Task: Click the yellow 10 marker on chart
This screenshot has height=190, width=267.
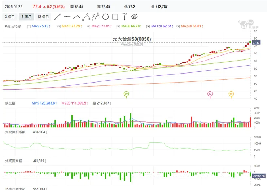Action: [x=231, y=94]
